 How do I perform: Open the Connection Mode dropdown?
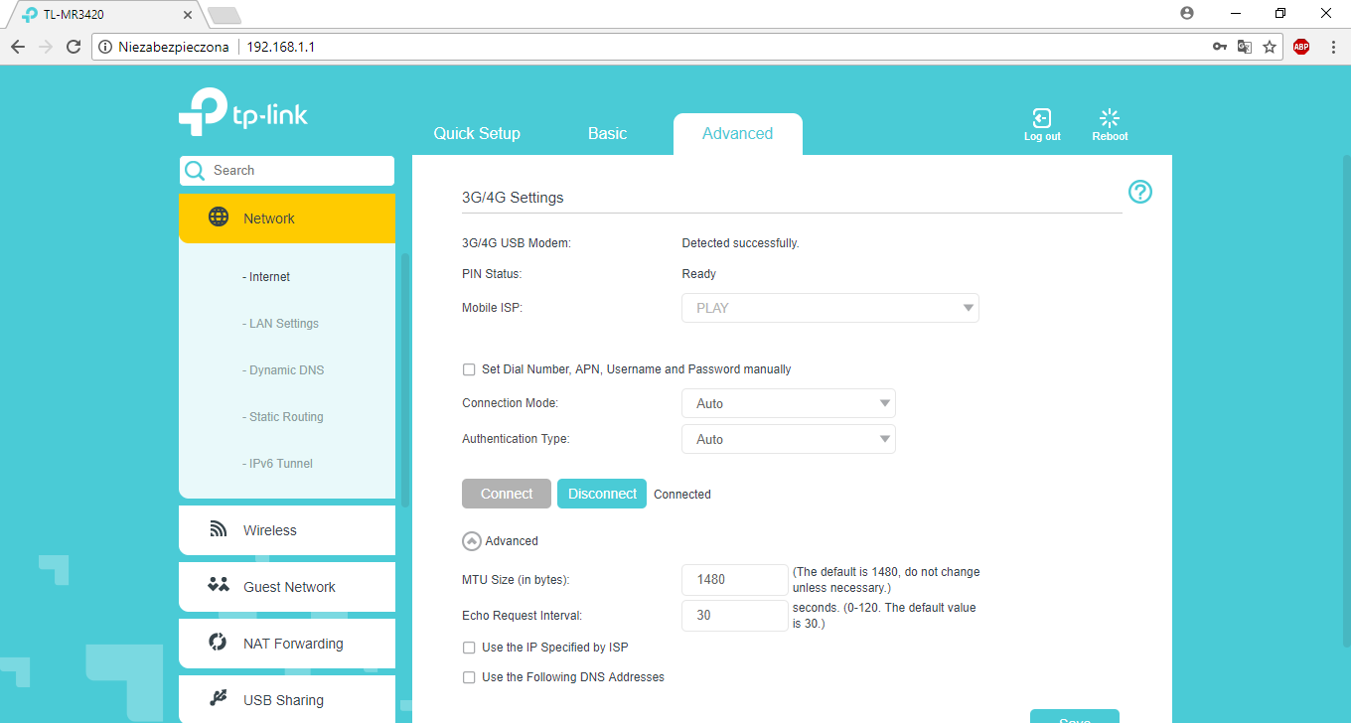coord(788,403)
